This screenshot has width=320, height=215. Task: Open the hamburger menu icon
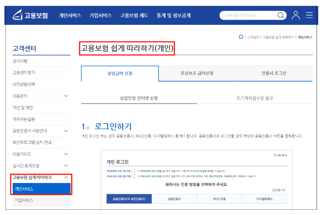309,15
